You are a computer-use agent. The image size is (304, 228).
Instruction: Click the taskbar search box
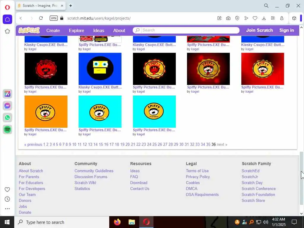62,222
